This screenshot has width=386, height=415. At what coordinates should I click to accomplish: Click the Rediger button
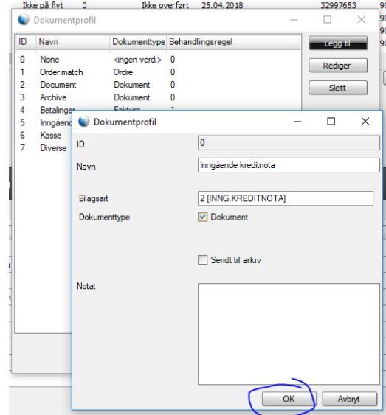pyautogui.click(x=338, y=66)
